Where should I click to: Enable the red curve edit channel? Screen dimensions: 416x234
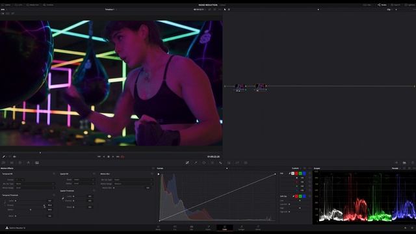(x=296, y=174)
